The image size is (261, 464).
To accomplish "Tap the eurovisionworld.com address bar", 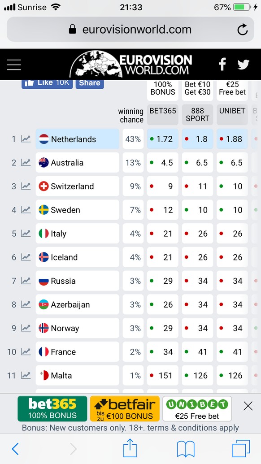I will click(x=130, y=29).
